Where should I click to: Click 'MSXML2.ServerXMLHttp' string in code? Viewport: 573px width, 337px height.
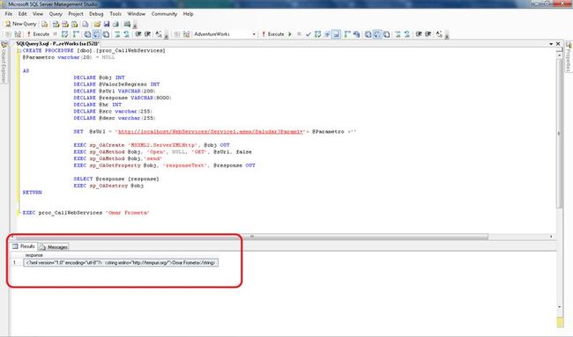tap(163, 145)
